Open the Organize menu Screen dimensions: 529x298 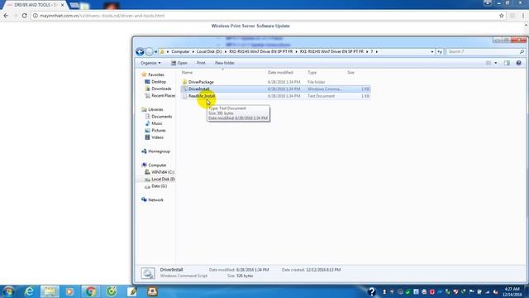coord(150,63)
